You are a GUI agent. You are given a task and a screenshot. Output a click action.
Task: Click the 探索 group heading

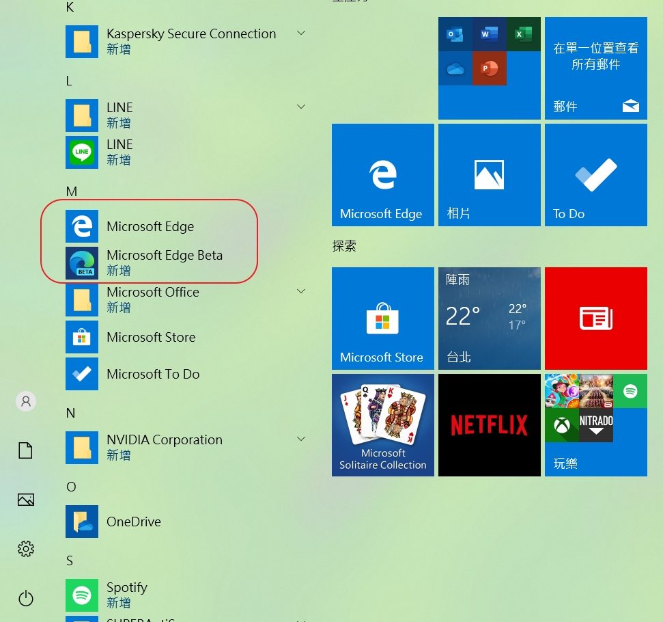[x=344, y=246]
